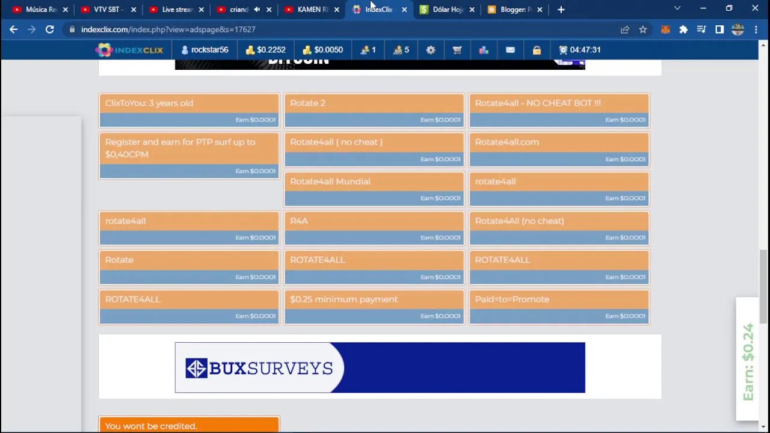Image resolution: width=770 pixels, height=433 pixels.
Task: Open the MetaMask fox extension
Action: tap(665, 29)
